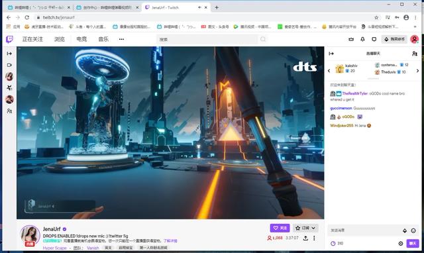Open the chat users list icon

click(415, 54)
